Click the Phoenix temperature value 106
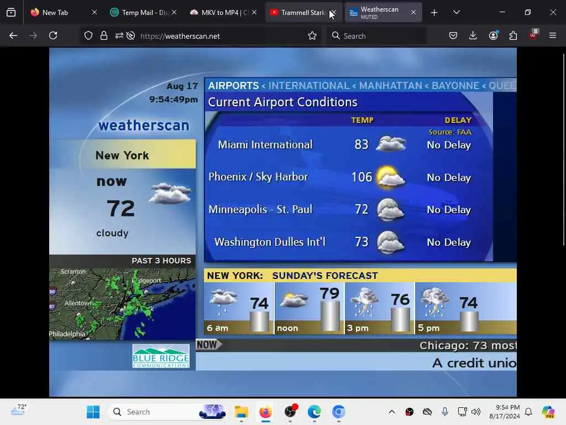566x425 pixels. tap(361, 177)
